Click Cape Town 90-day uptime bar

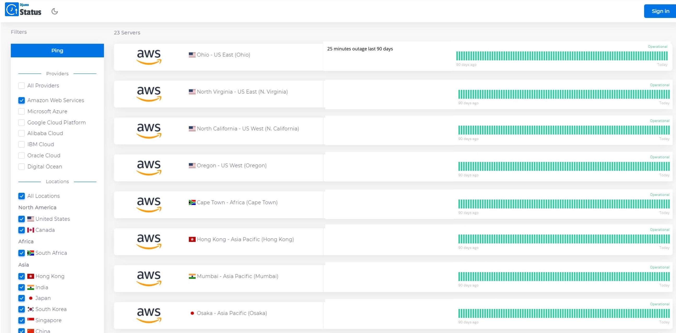point(564,204)
